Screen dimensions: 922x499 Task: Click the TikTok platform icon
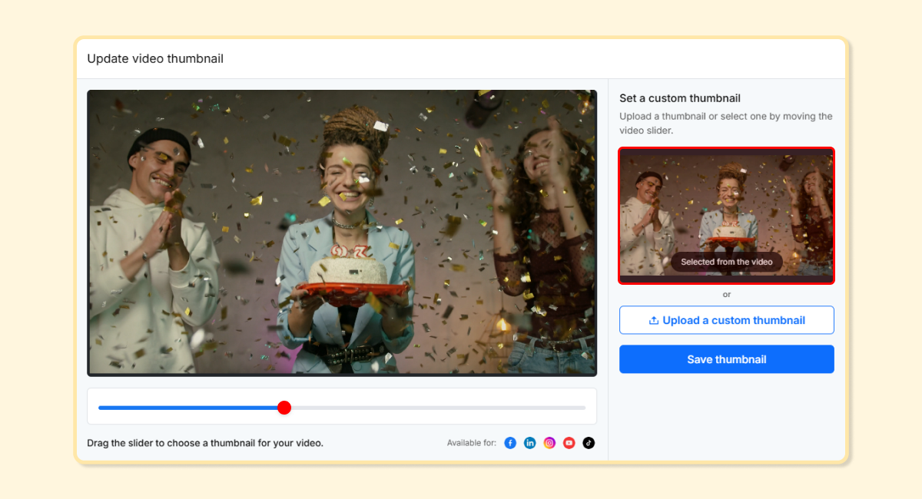point(588,442)
